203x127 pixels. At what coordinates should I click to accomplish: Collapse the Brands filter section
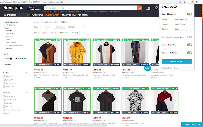click(x=27, y=54)
